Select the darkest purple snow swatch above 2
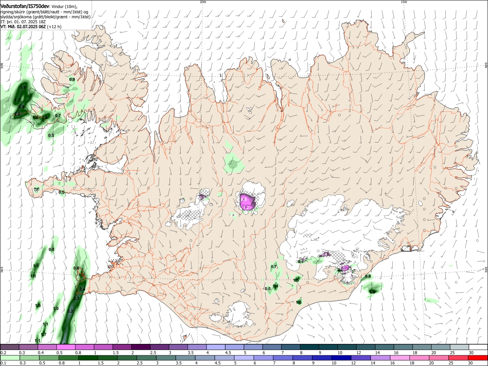This screenshot has width=488, height=366. click(140, 347)
